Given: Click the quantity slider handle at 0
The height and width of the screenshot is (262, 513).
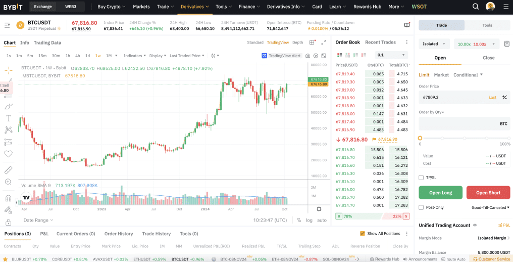Looking at the screenshot, I should point(420,138).
